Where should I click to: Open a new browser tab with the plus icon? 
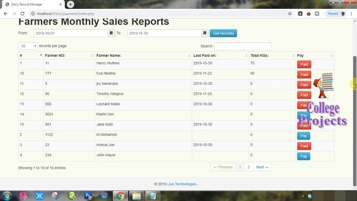pos(70,4)
